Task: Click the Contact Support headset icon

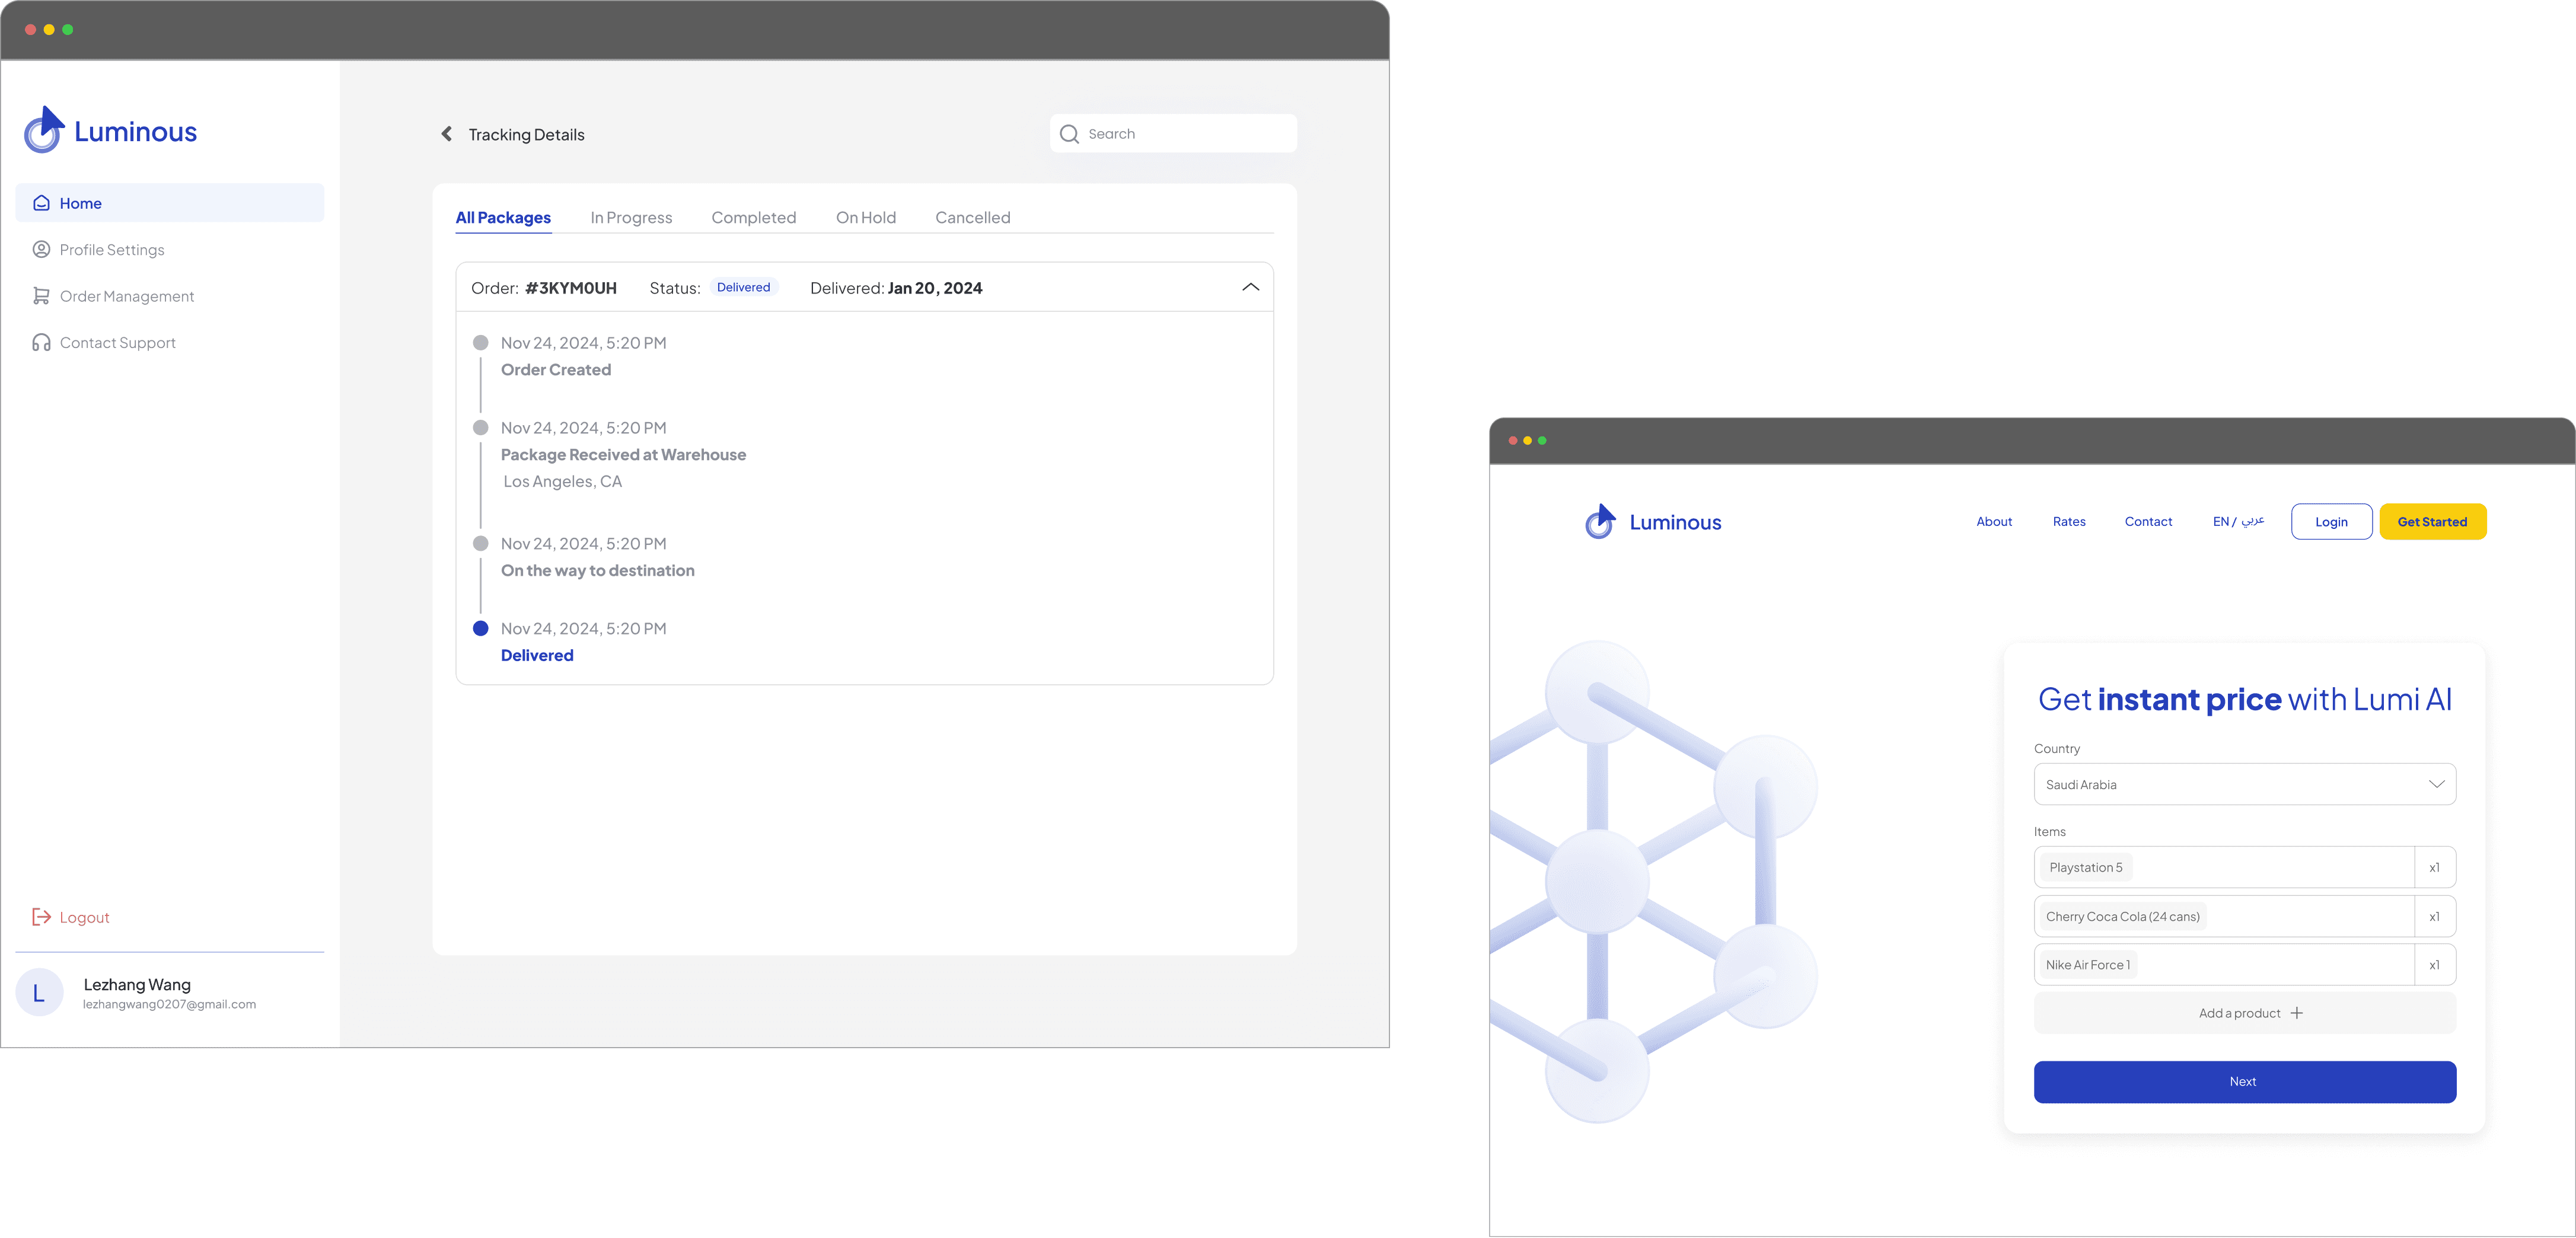Action: pos(41,343)
